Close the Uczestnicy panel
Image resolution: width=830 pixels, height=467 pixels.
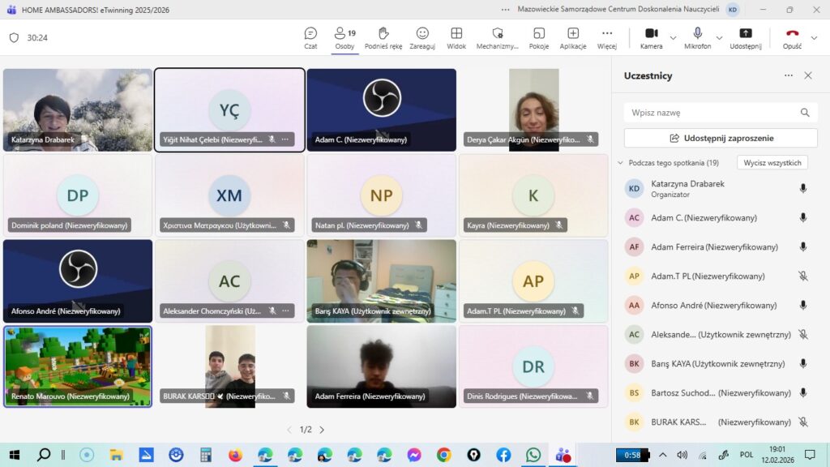tap(808, 75)
